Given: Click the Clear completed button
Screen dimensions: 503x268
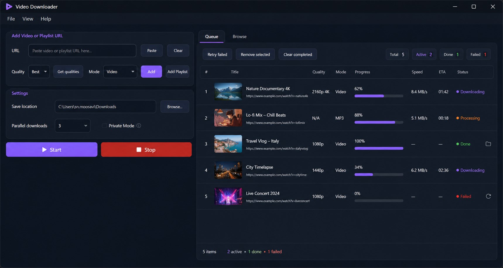Looking at the screenshot, I should pos(298,54).
